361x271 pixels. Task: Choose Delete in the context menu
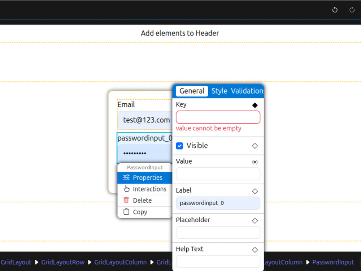point(145,201)
